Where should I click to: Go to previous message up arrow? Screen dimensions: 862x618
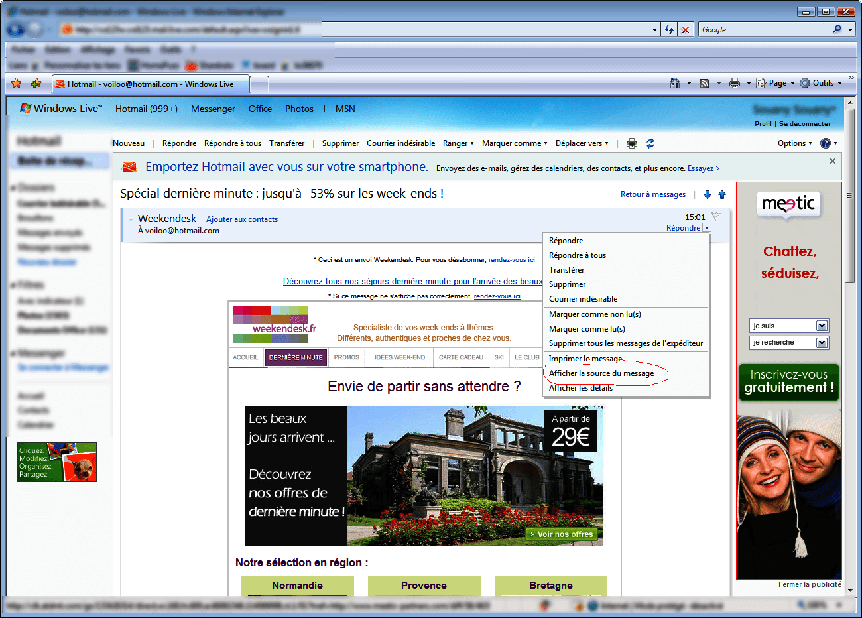(722, 194)
